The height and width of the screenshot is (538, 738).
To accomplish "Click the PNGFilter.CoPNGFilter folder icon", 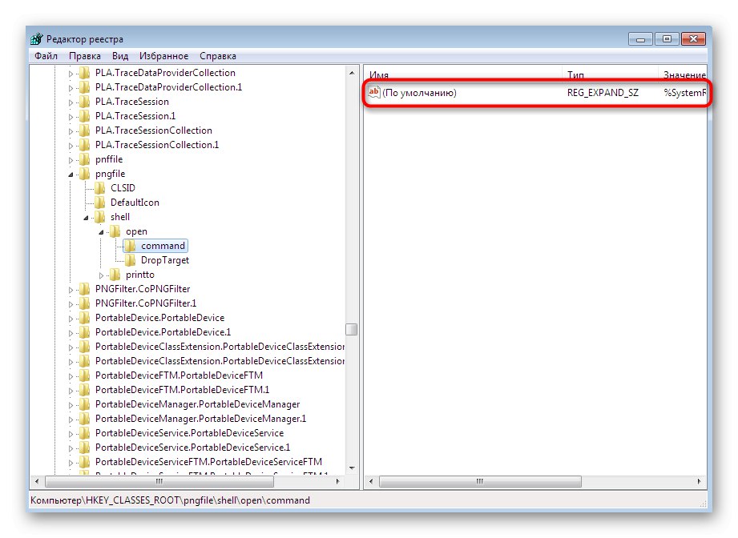I will (85, 289).
